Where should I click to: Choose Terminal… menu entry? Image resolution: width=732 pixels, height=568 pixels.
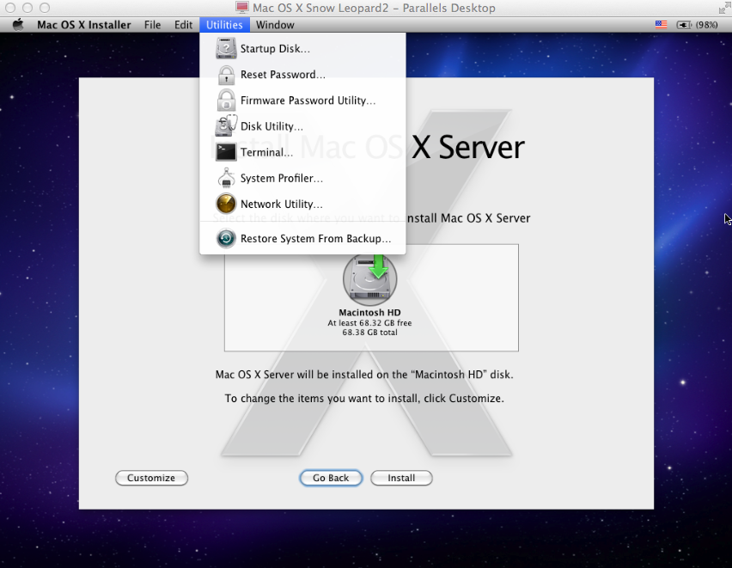[x=302, y=152]
